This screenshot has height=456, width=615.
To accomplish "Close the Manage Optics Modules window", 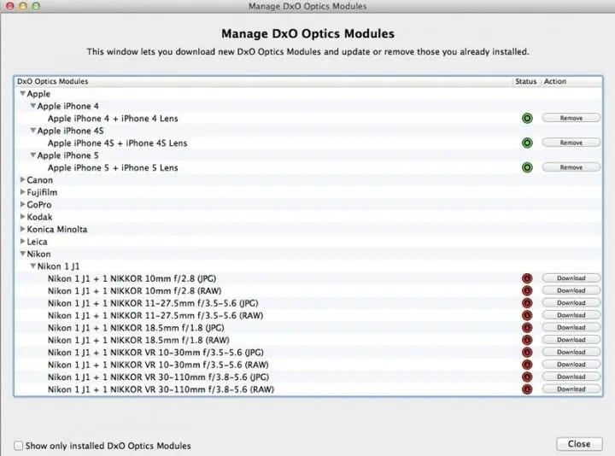I will point(579,444).
